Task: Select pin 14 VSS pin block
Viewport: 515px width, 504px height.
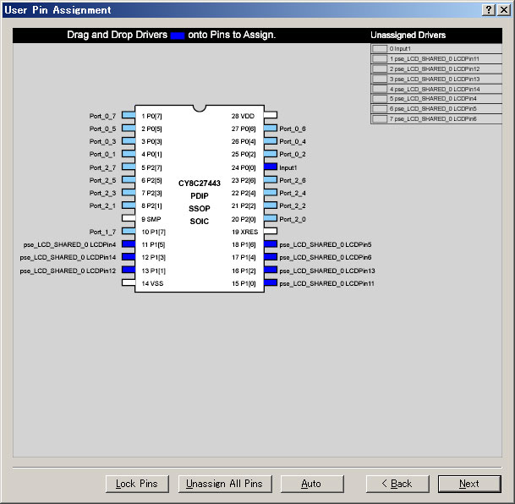Action: [129, 282]
